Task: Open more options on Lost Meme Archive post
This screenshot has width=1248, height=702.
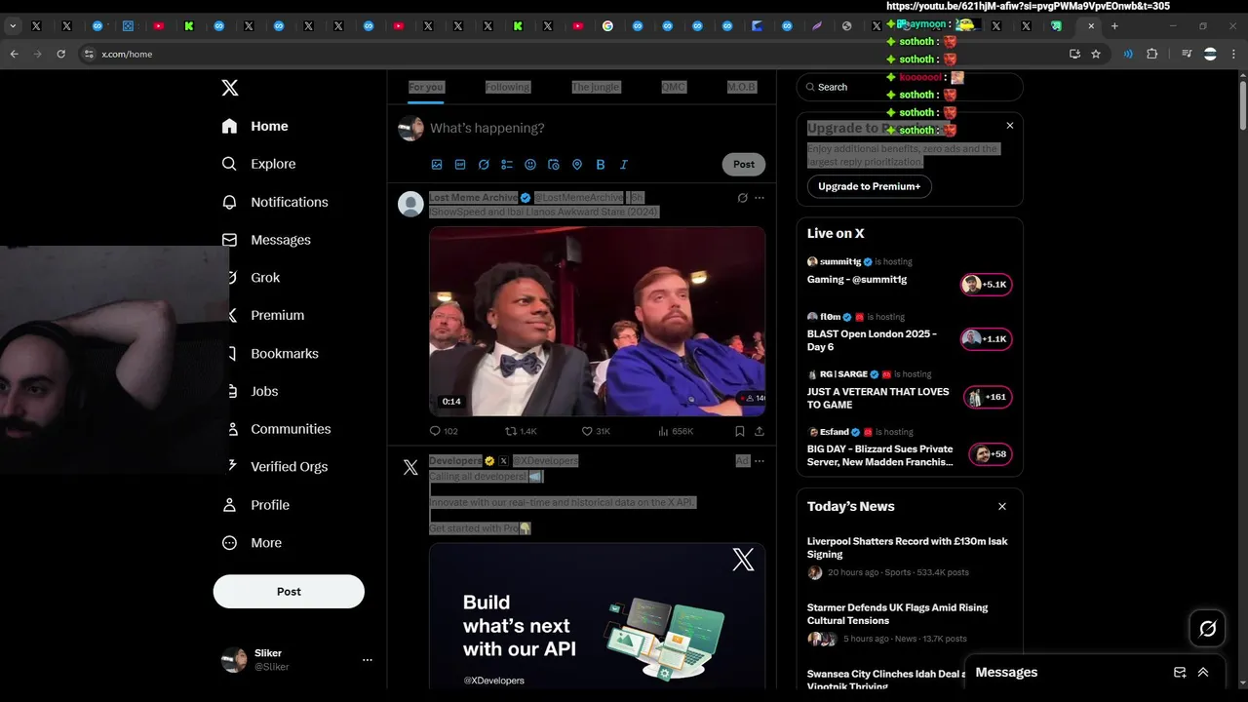Action: coord(760,198)
